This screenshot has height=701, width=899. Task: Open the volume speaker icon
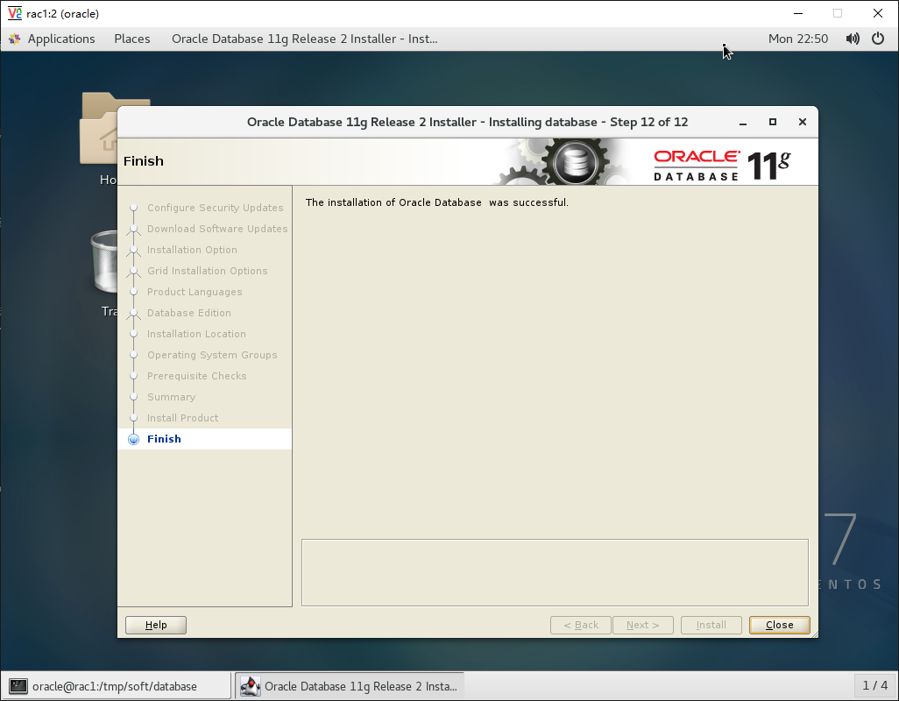click(x=853, y=39)
